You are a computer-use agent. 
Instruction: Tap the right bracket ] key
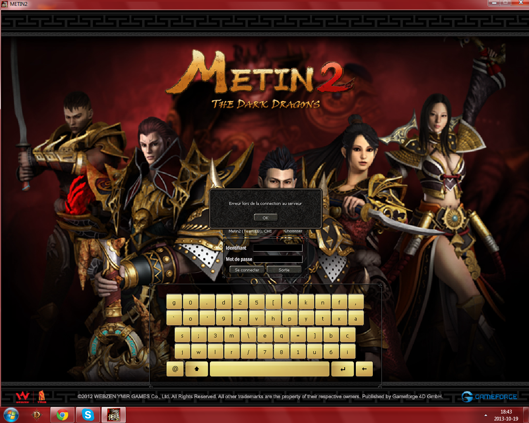pos(315,335)
